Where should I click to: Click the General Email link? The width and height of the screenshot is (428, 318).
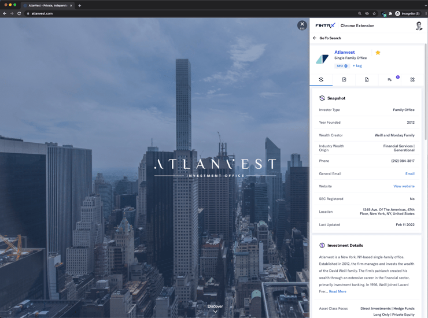point(409,173)
